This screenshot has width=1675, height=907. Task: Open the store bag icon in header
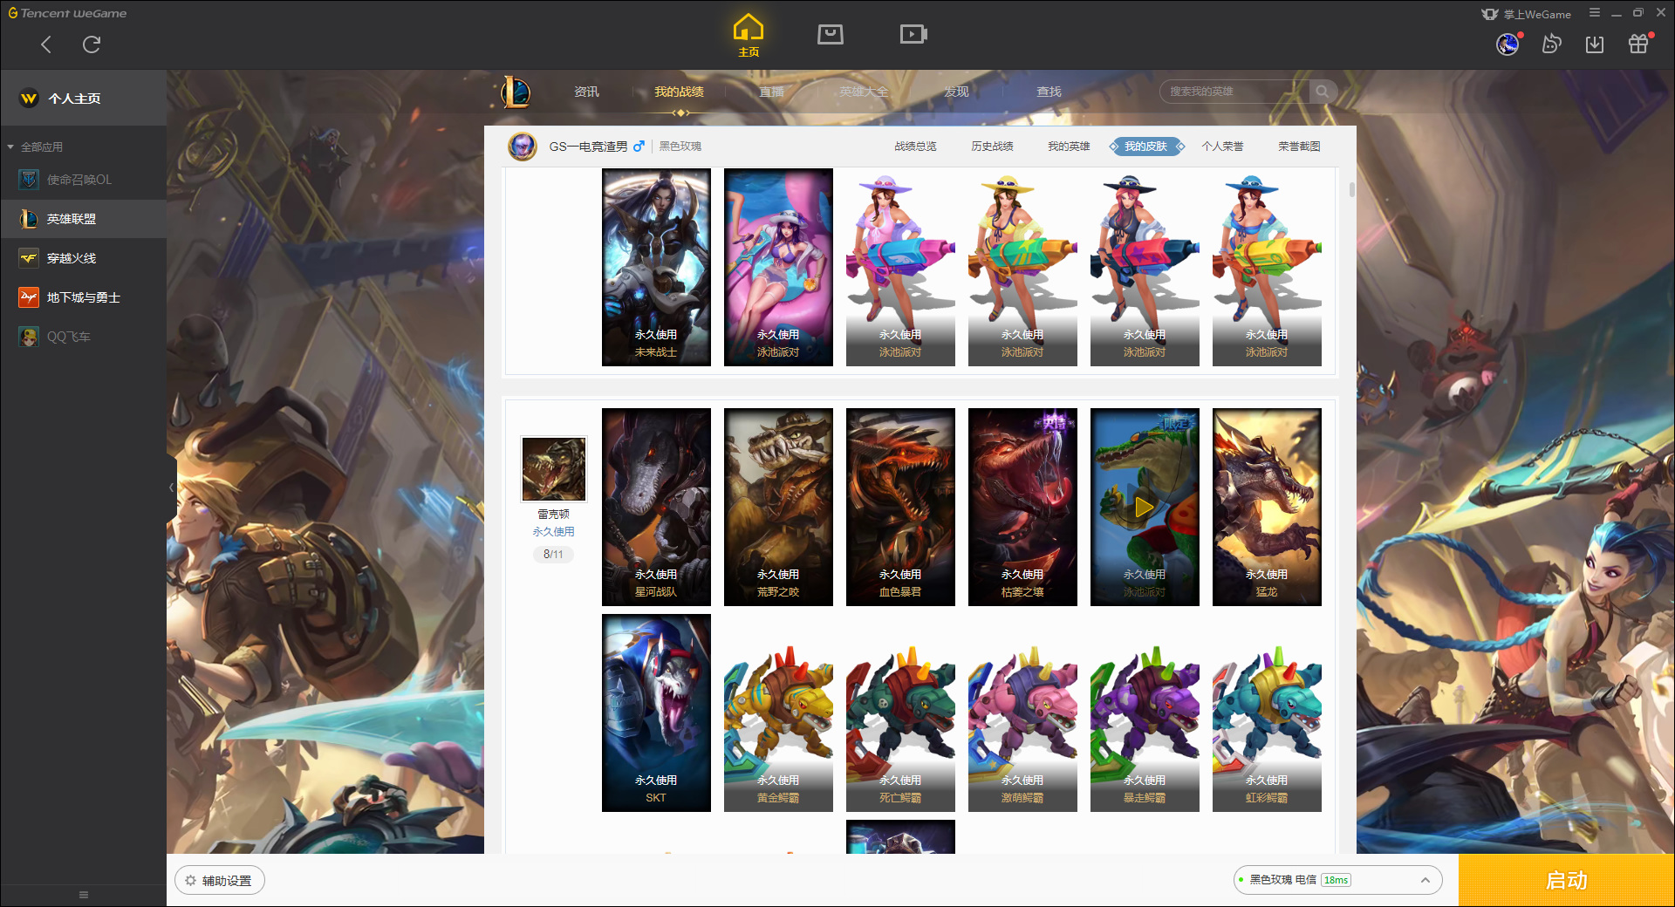pos(831,34)
